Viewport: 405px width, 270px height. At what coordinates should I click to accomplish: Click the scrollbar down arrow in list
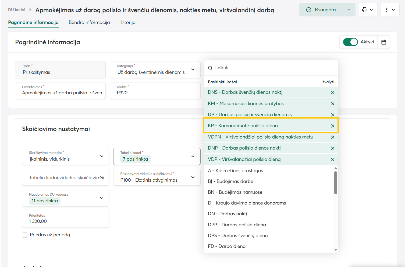[336, 250]
